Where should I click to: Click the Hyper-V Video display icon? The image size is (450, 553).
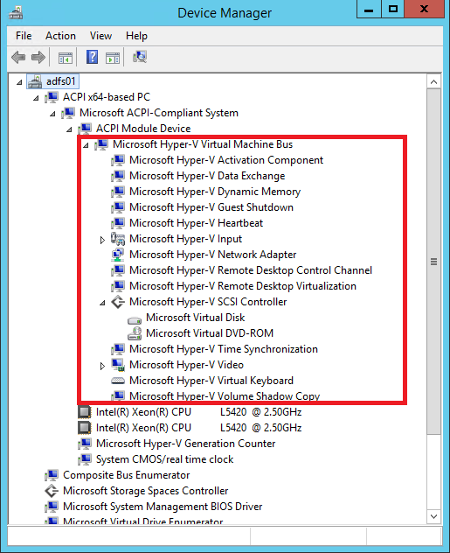pos(118,365)
